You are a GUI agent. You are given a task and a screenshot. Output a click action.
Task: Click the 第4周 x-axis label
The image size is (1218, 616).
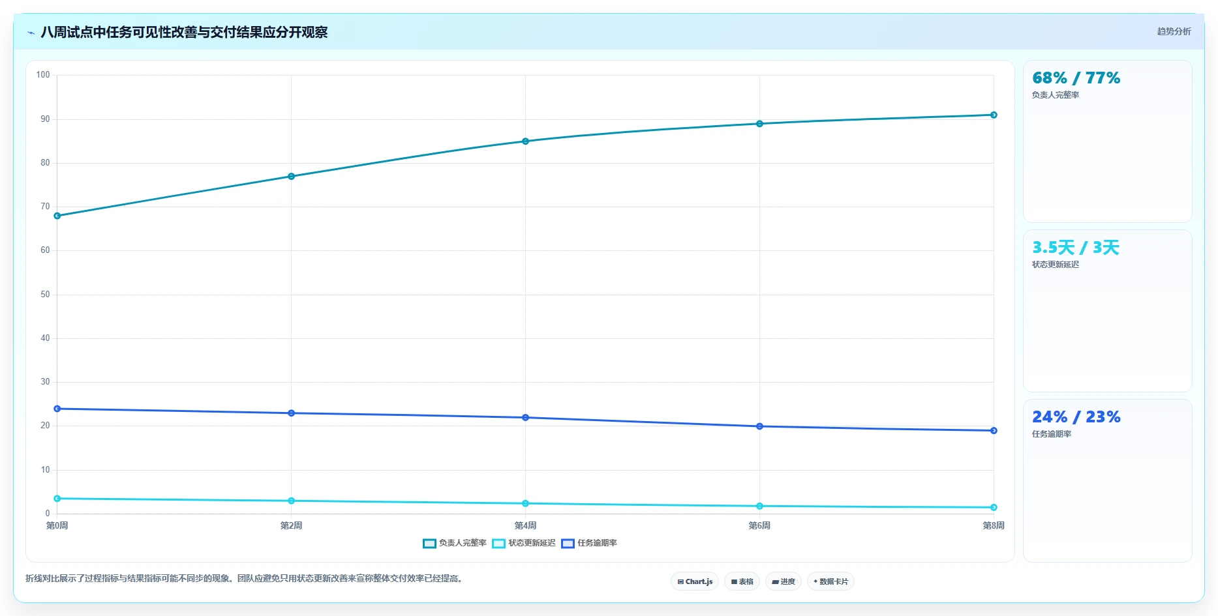pos(525,525)
